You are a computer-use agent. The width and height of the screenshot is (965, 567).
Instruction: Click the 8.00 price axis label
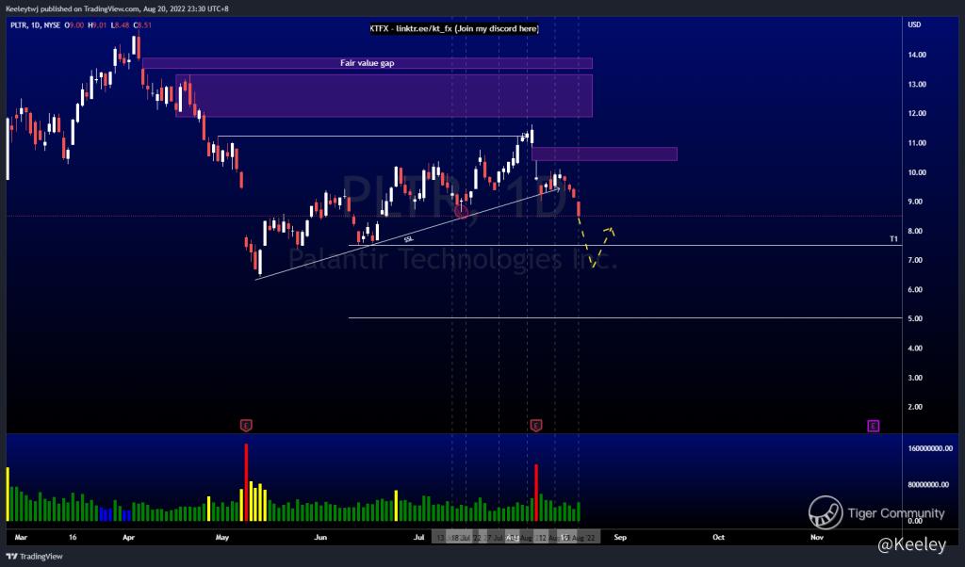pos(916,232)
